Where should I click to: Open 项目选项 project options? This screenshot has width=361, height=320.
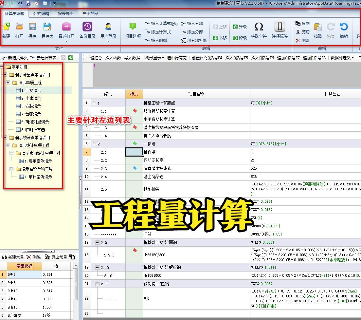pyautogui.click(x=133, y=27)
